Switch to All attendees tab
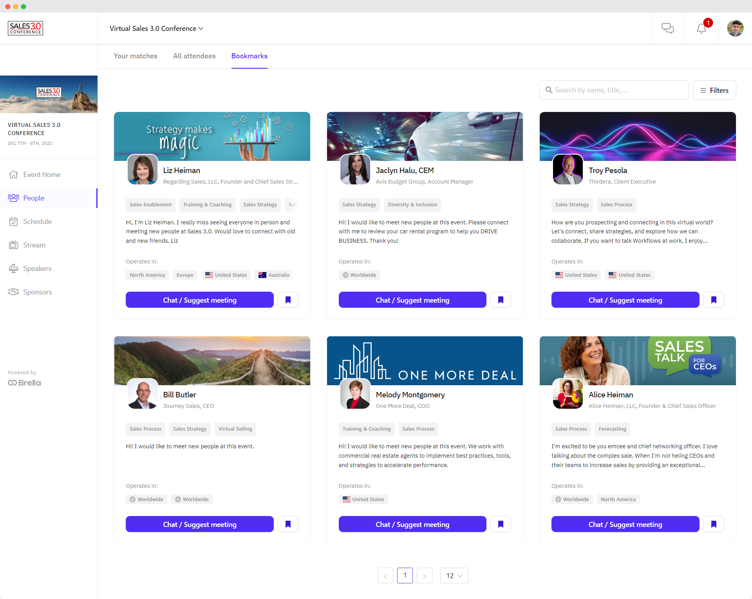 coord(194,56)
